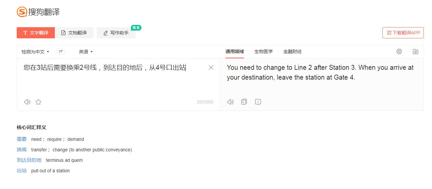Swap source and target languages

[60, 51]
